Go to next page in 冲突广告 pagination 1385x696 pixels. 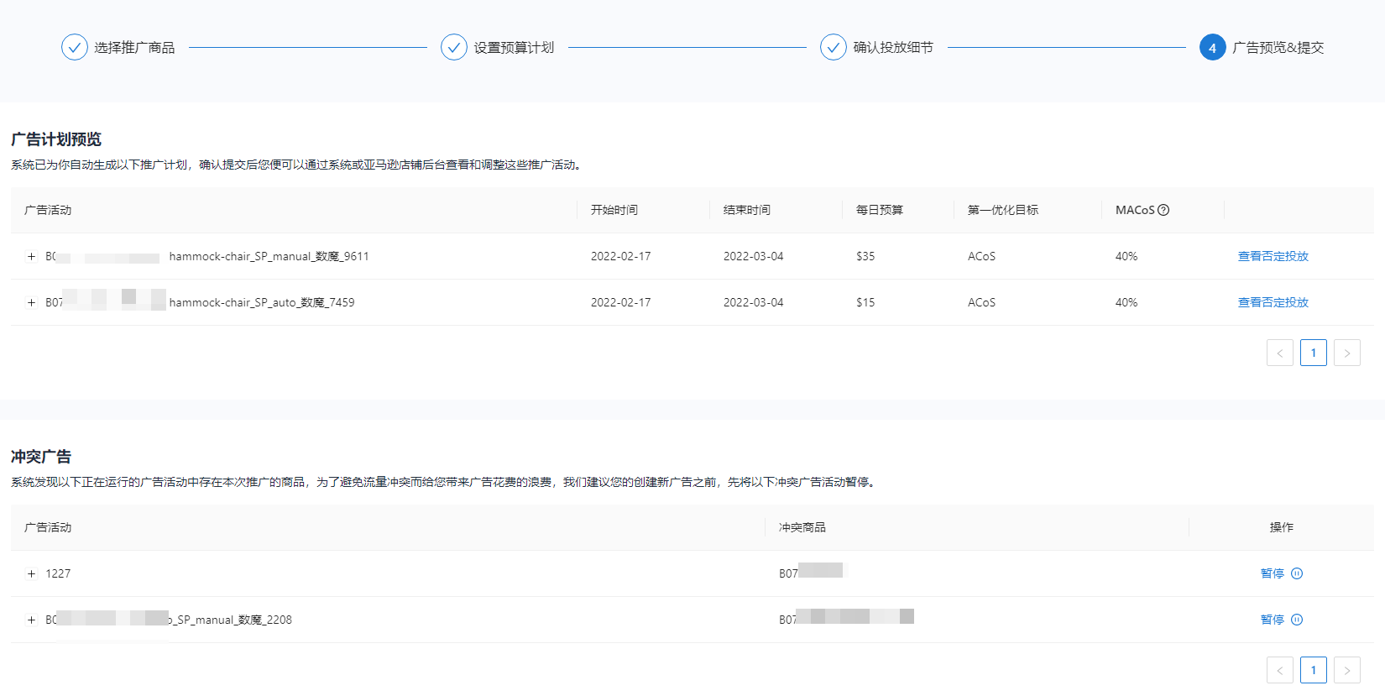tap(1346, 670)
